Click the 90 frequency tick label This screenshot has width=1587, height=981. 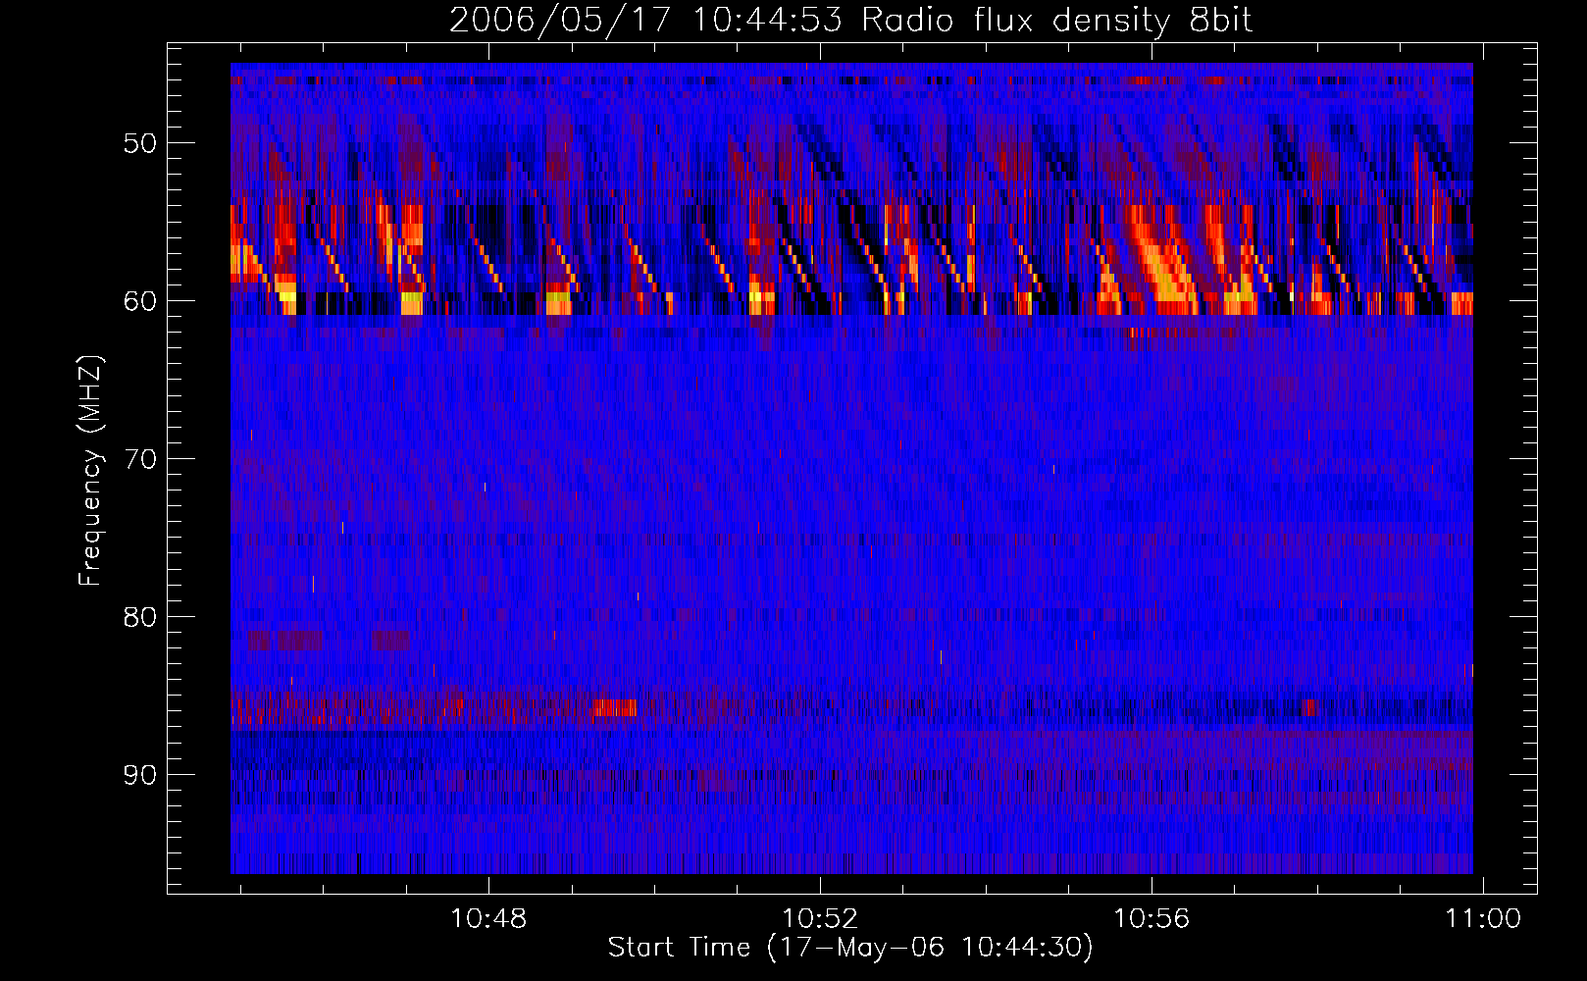[x=139, y=775]
